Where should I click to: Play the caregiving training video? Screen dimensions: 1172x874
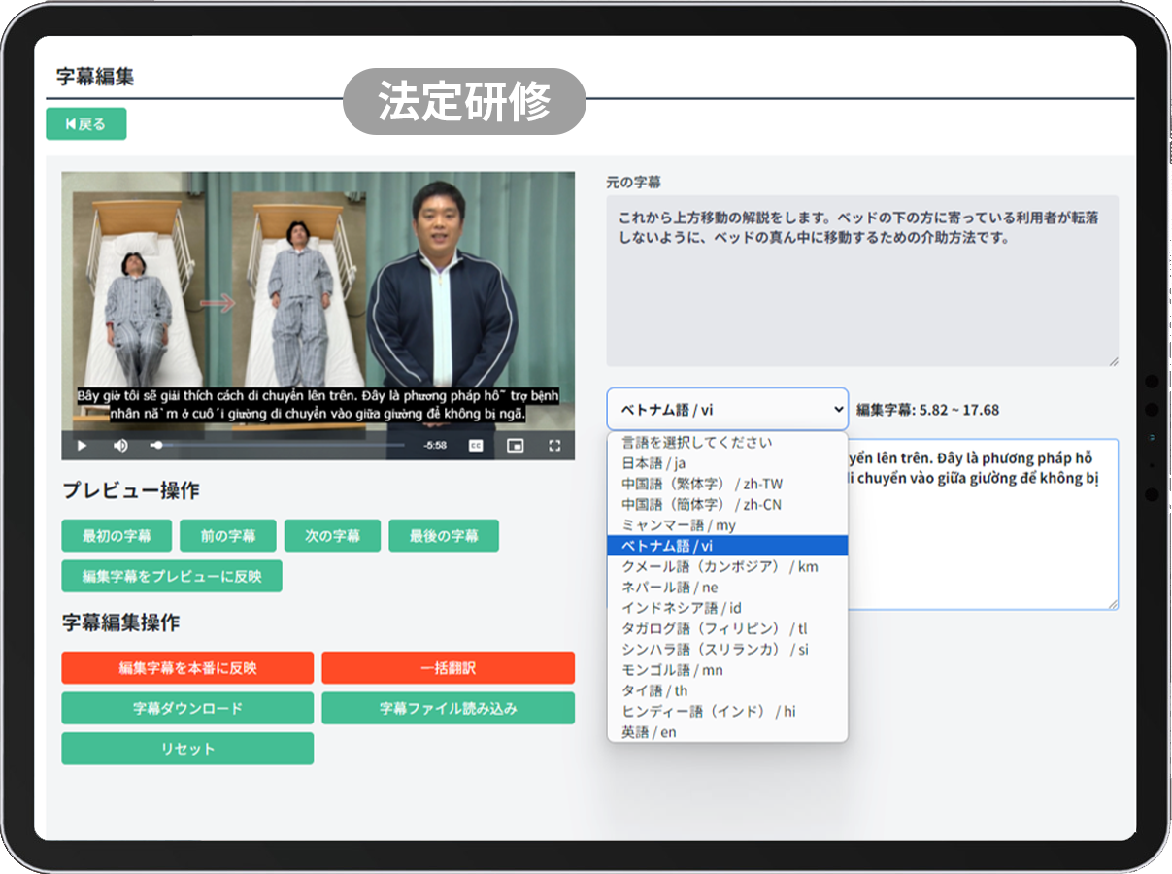(x=82, y=446)
